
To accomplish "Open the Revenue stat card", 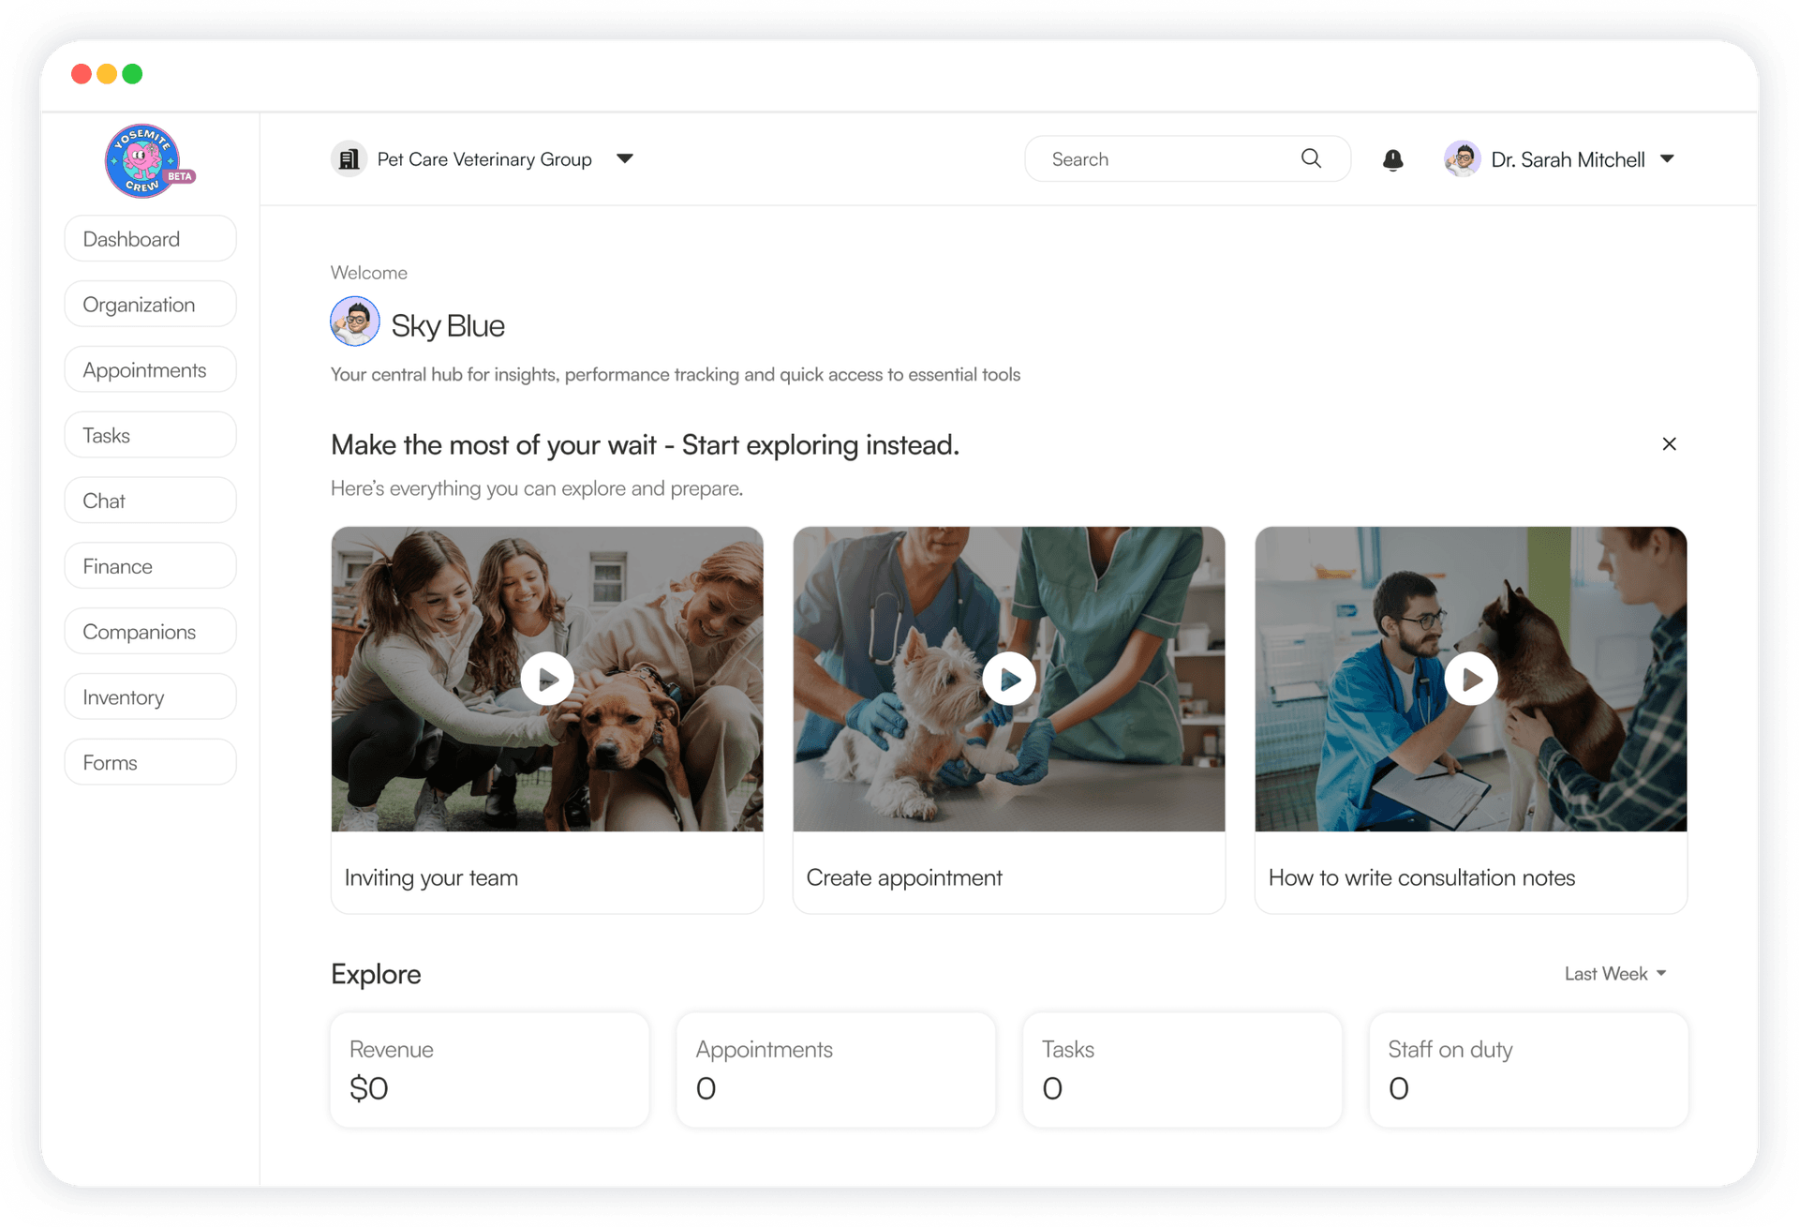I will pyautogui.click(x=489, y=1070).
